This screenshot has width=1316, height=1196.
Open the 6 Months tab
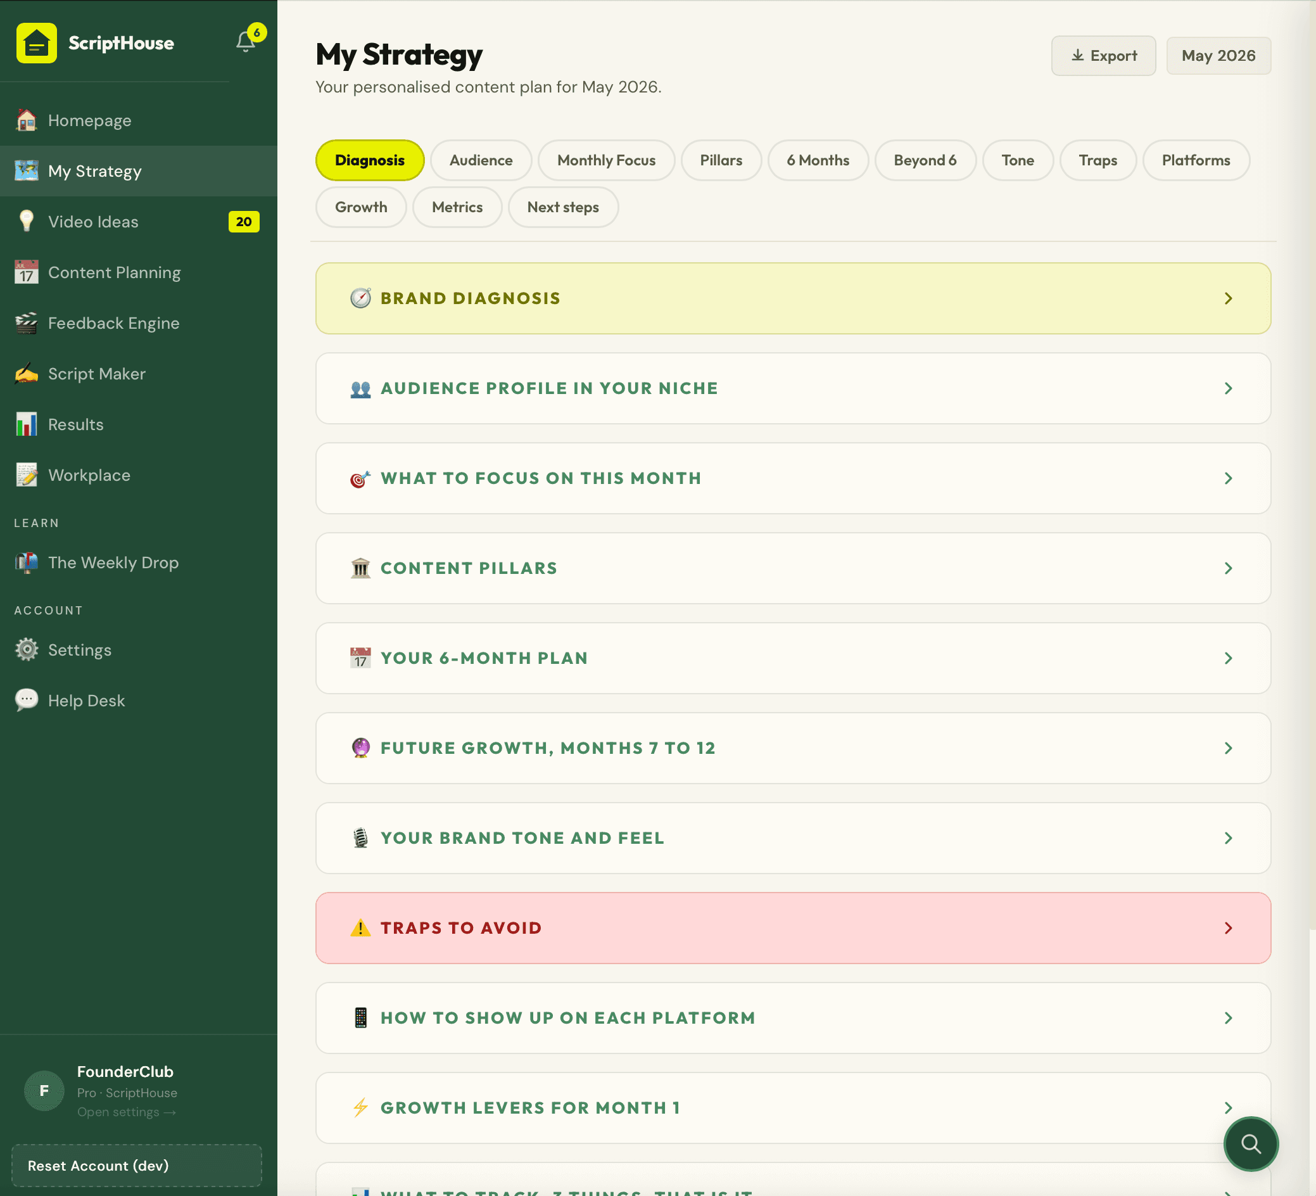818,160
